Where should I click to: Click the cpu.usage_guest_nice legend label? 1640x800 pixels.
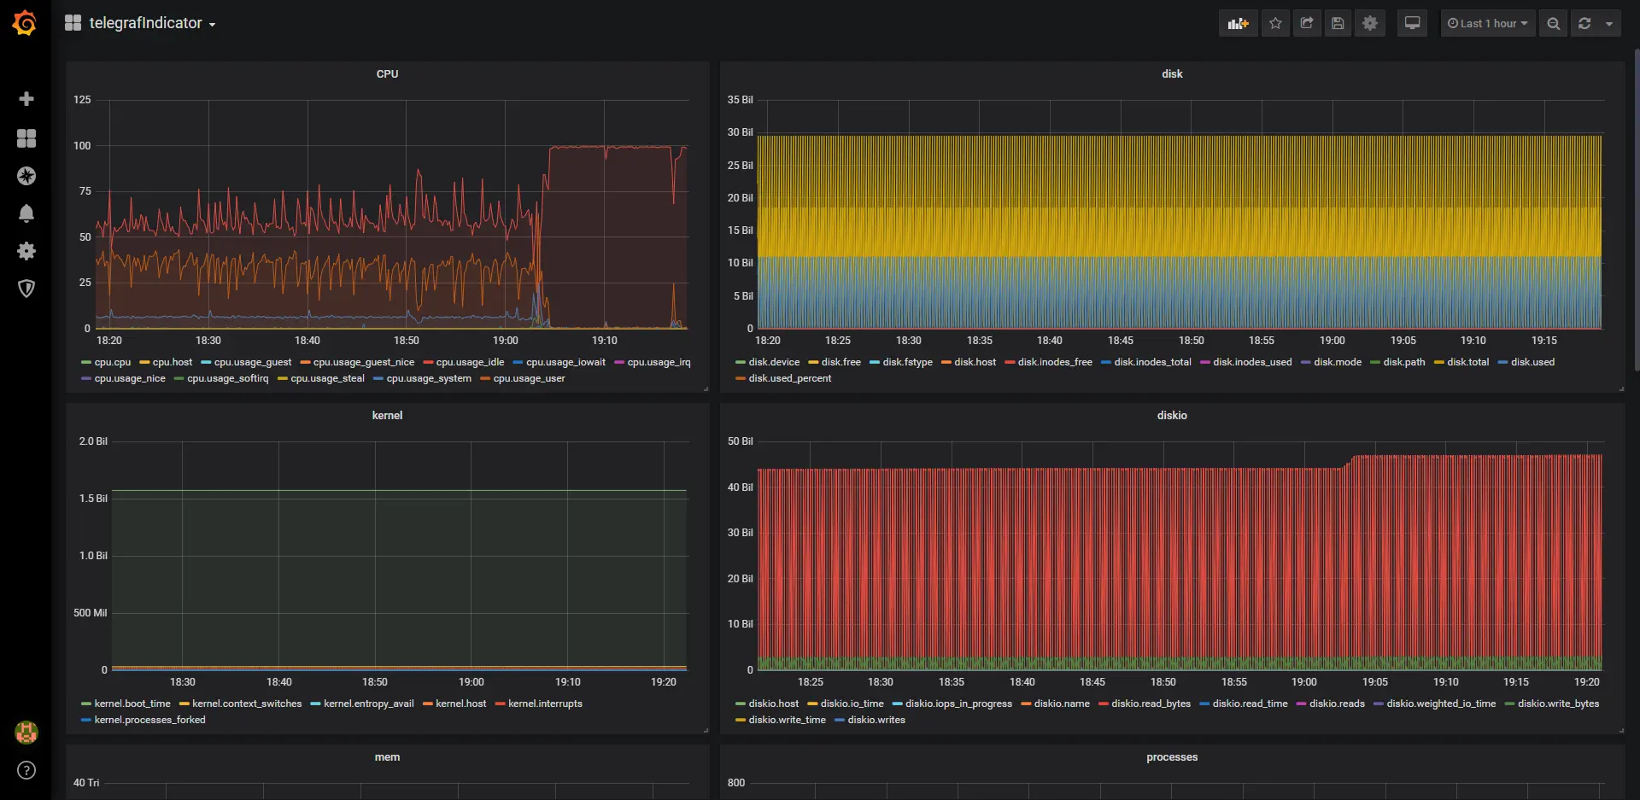click(x=364, y=362)
